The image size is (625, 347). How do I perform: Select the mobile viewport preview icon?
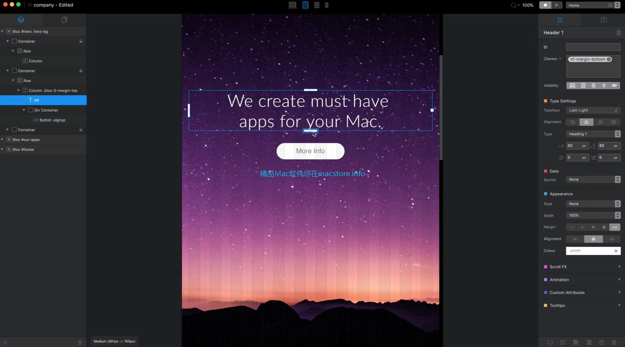pos(327,5)
